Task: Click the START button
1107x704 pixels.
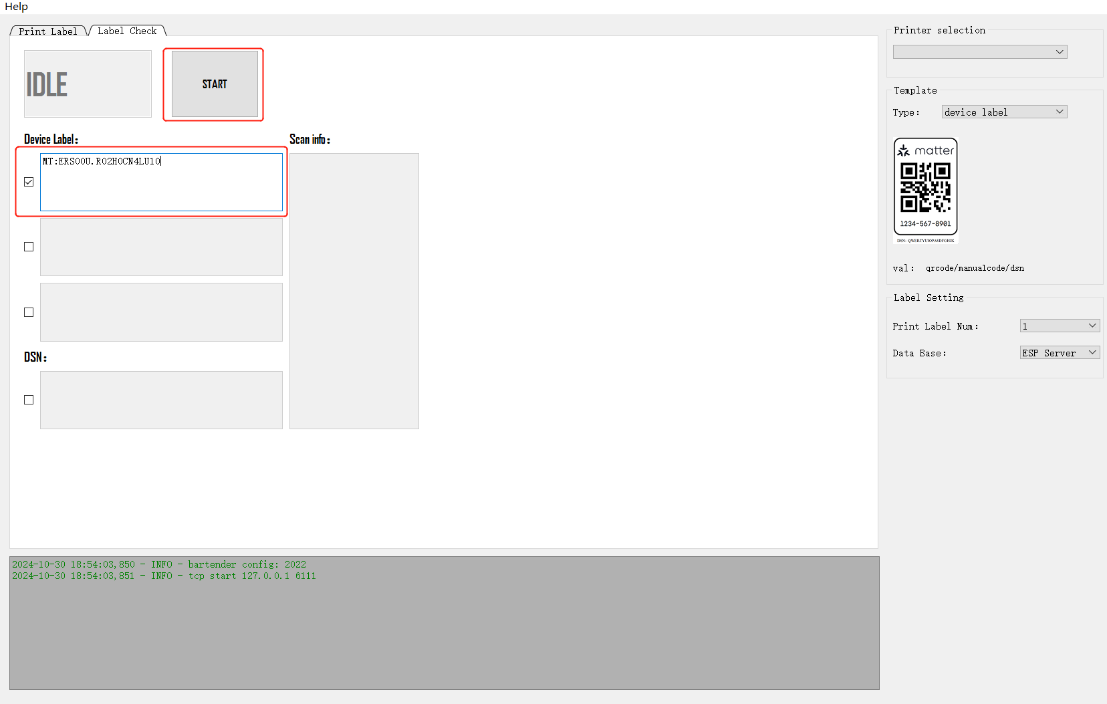Action: [213, 84]
